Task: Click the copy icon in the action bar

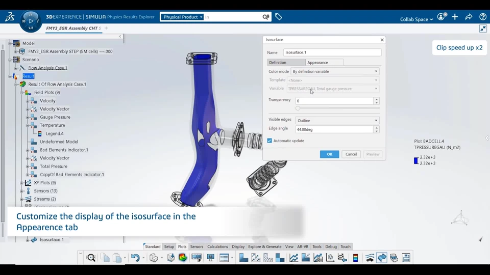Action: click(105, 258)
